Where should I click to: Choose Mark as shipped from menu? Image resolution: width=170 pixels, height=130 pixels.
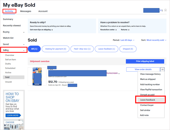point(148,79)
